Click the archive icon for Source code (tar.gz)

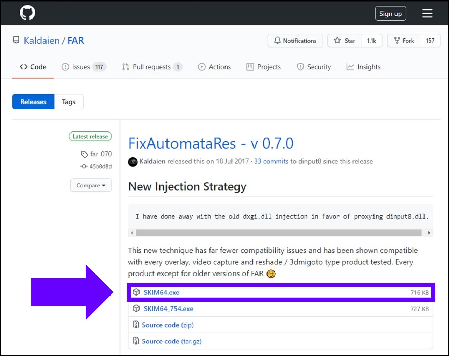click(136, 341)
